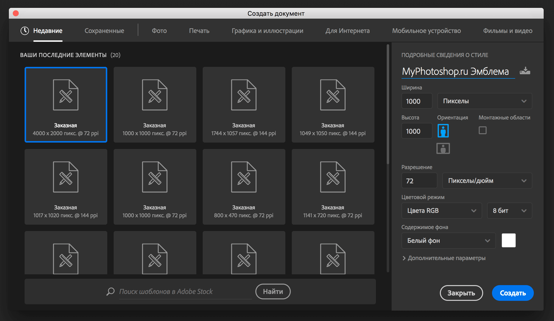The image size is (554, 321).
Task: Click the white background color swatch
Action: [x=508, y=240]
